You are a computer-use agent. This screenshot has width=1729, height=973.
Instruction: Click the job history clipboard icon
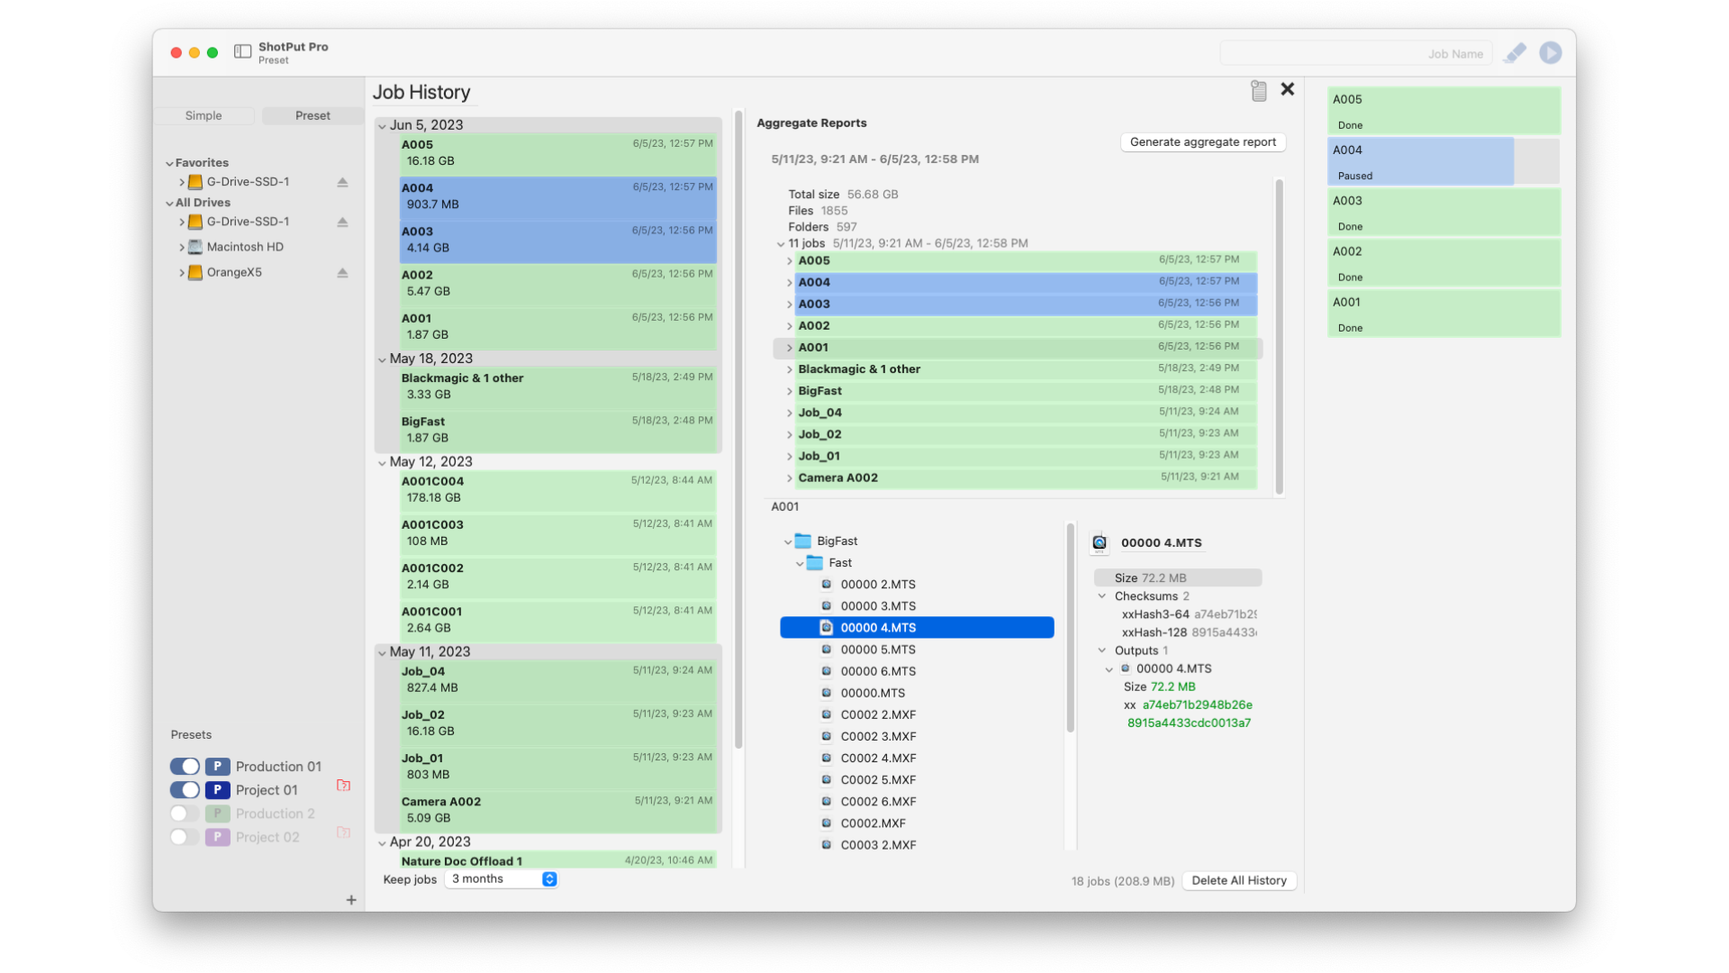[x=1258, y=90]
